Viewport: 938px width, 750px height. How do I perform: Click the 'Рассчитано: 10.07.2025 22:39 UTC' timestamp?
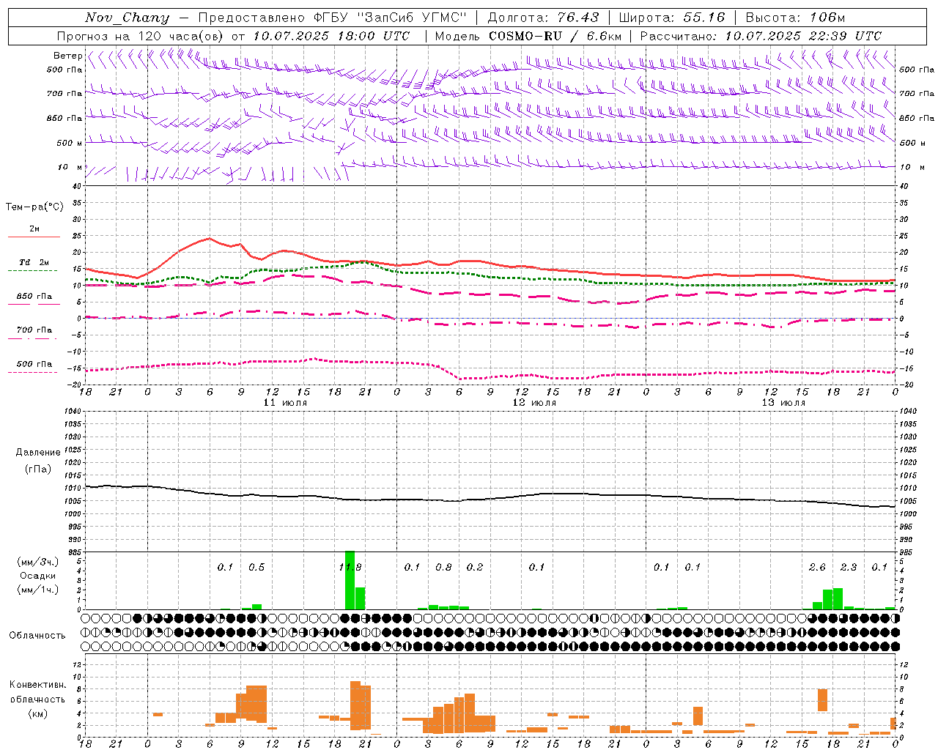click(761, 36)
